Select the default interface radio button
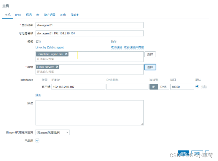This screenshot has height=161, width=218. click(x=197, y=87)
